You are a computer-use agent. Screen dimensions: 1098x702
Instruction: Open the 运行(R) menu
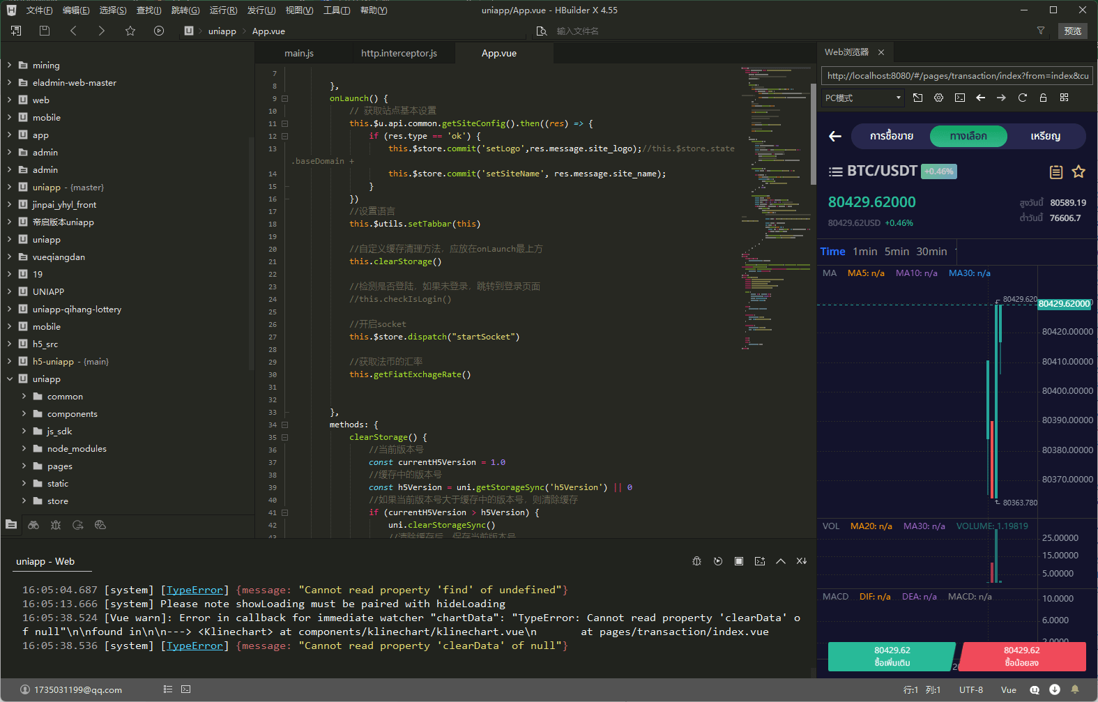(223, 10)
